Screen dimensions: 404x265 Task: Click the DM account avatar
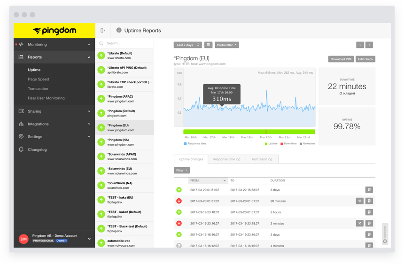[x=23, y=239]
